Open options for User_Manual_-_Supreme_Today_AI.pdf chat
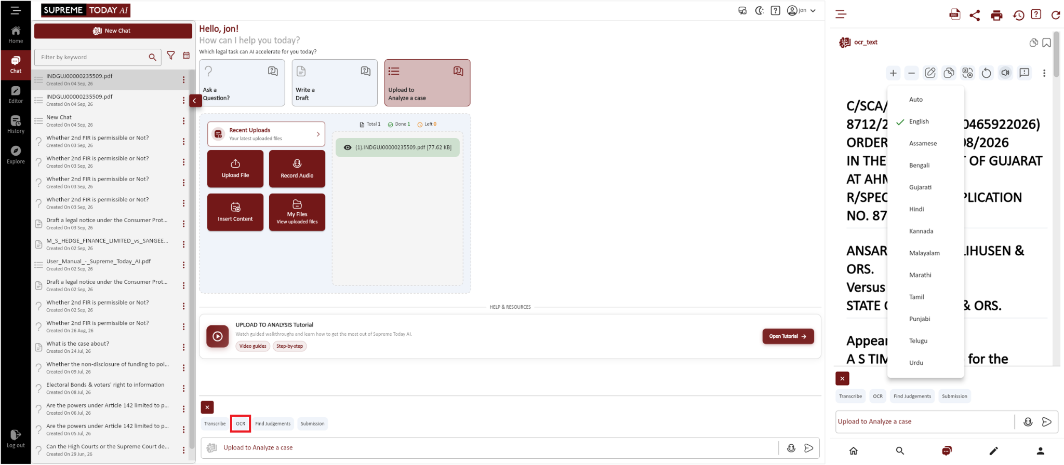Screen dimensions: 1064x465 (x=183, y=265)
